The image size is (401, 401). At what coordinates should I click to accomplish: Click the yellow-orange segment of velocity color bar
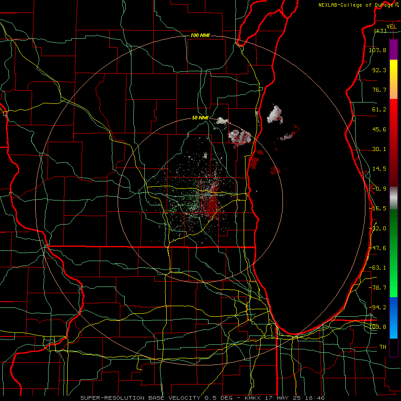[393, 79]
